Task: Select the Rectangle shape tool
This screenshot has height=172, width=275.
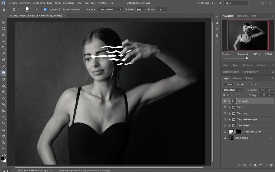Action: [3, 130]
